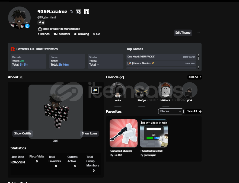See All friends arrow button
Image resolution: width=239 pixels, height=183 pixels.
click(195, 77)
